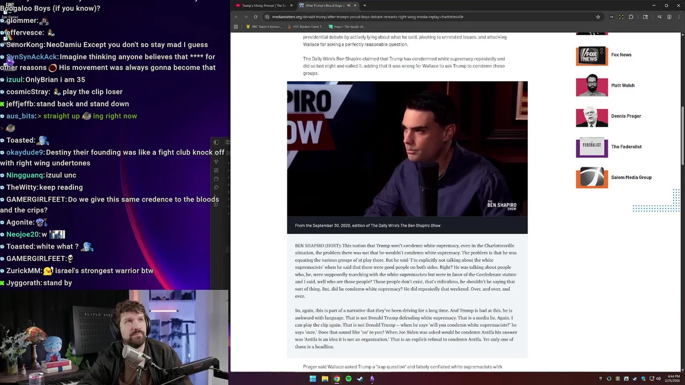This screenshot has height=385, width=685.
Task: Open the clock showing 6:44 PM
Action: pyautogui.click(x=673, y=379)
